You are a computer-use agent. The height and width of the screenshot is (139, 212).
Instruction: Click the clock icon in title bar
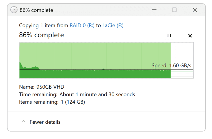coord(14,10)
